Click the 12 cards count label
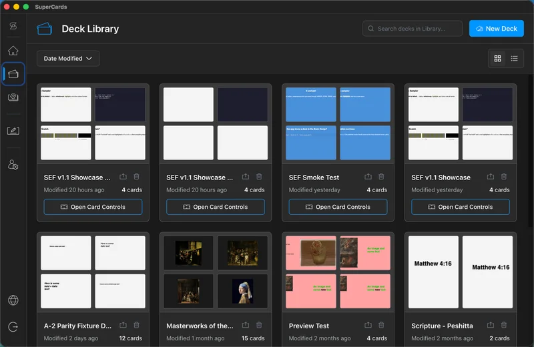This screenshot has width=534, height=347. (130, 338)
